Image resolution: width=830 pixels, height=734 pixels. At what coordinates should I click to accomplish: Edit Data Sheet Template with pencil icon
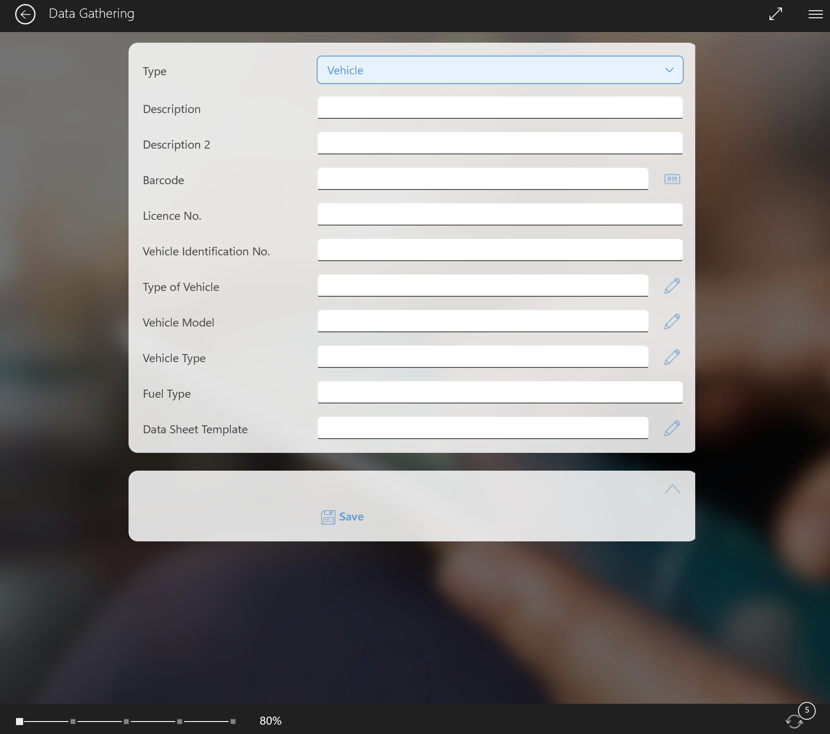[x=672, y=428]
